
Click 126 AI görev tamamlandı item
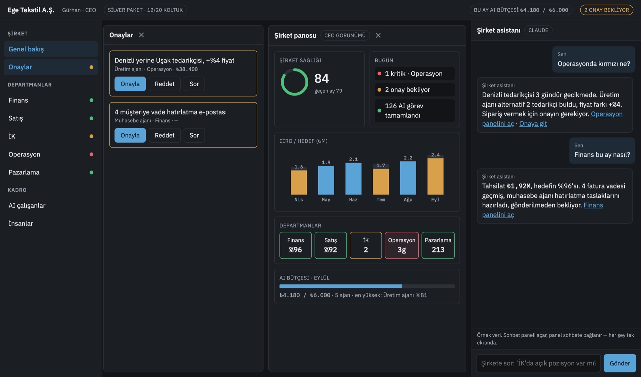click(x=415, y=111)
